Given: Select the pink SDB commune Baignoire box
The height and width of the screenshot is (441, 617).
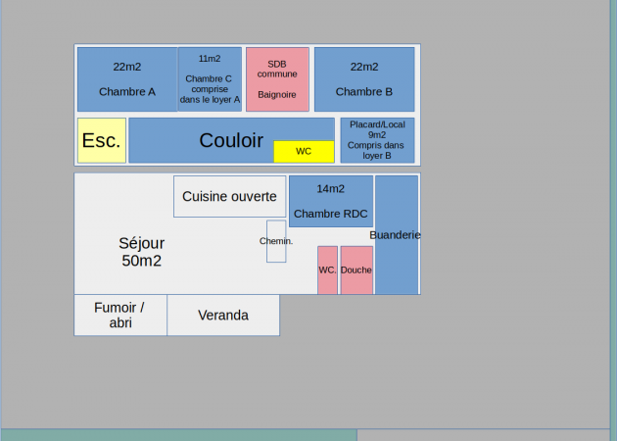Looking at the screenshot, I should 277,79.
